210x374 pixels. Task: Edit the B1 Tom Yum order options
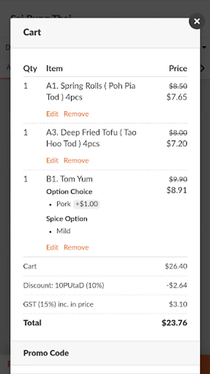coord(52,247)
